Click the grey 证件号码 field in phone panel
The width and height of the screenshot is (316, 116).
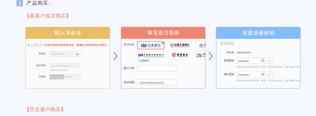coord(65,65)
